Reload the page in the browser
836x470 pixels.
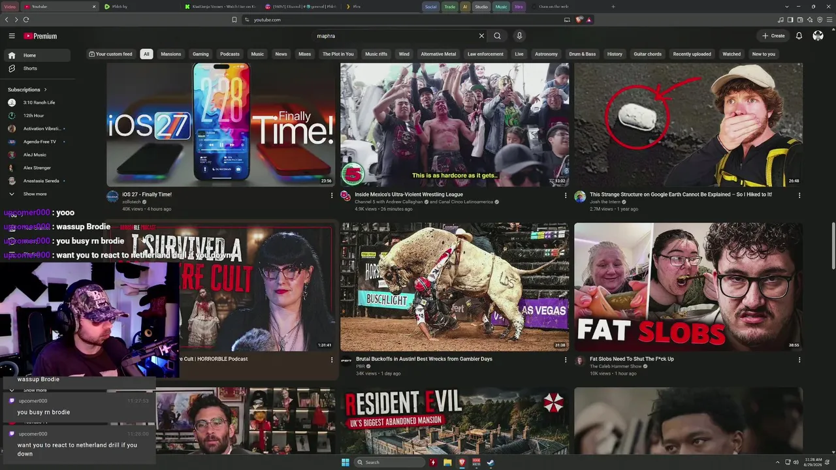pyautogui.click(x=26, y=20)
